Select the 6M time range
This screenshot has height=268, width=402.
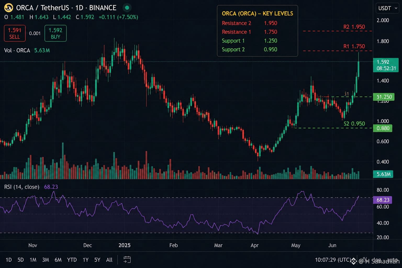pyautogui.click(x=58, y=260)
